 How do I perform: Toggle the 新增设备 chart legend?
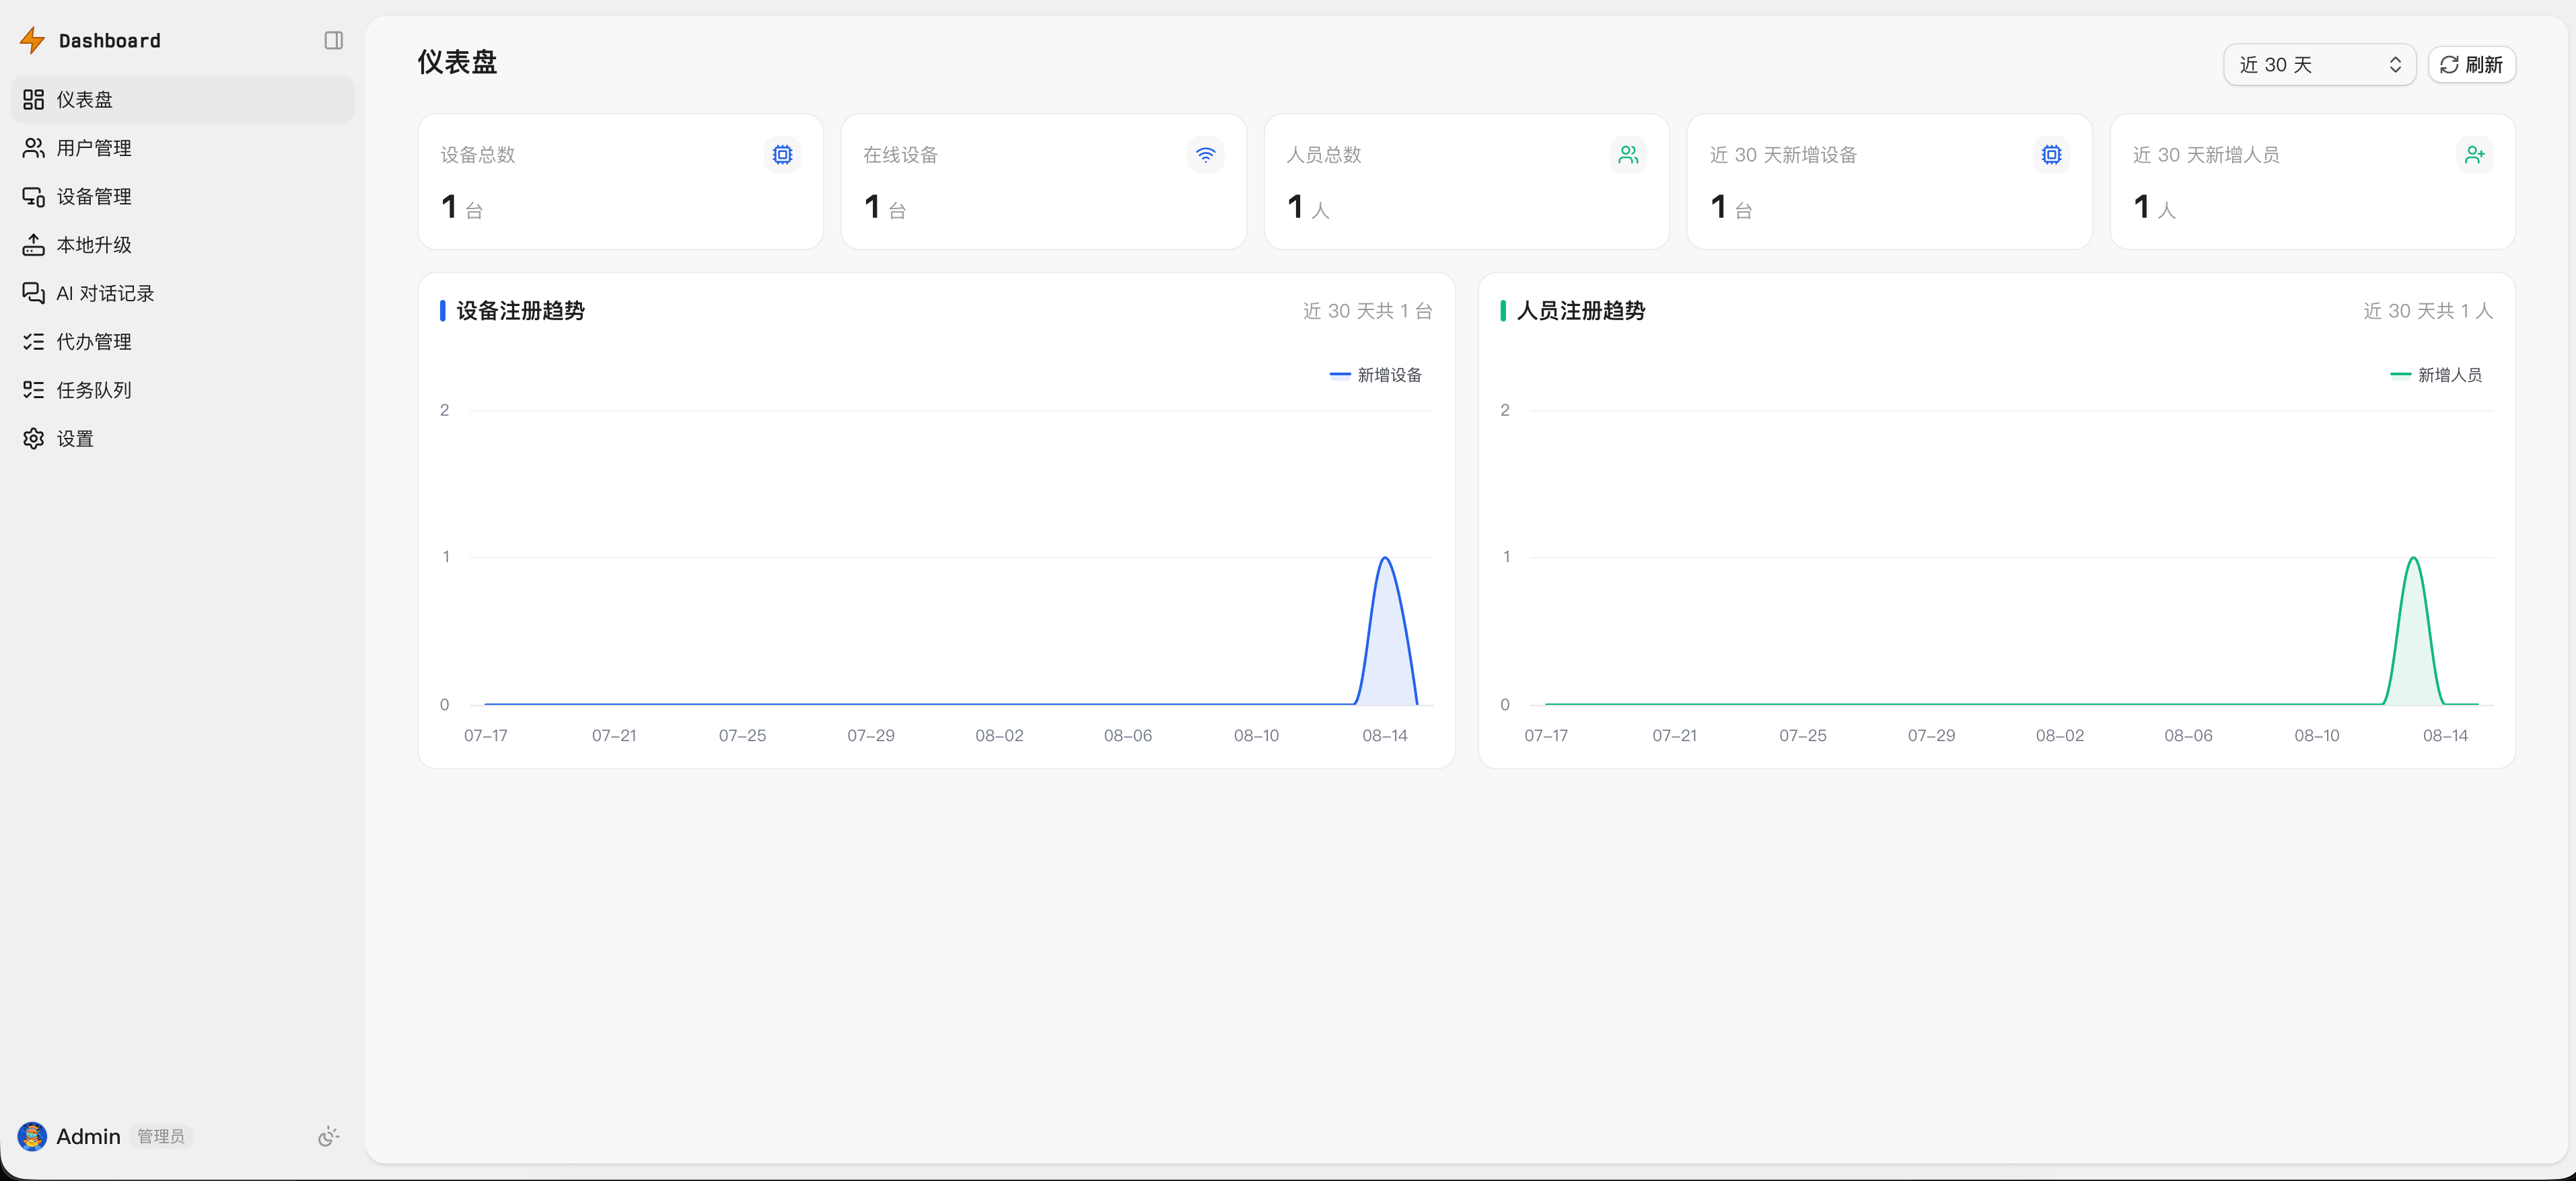1375,375
